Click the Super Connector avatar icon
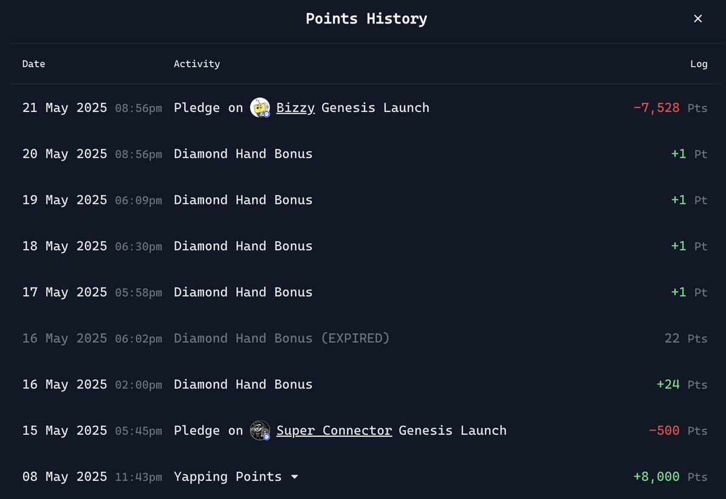Image resolution: width=726 pixels, height=499 pixels. click(x=260, y=430)
